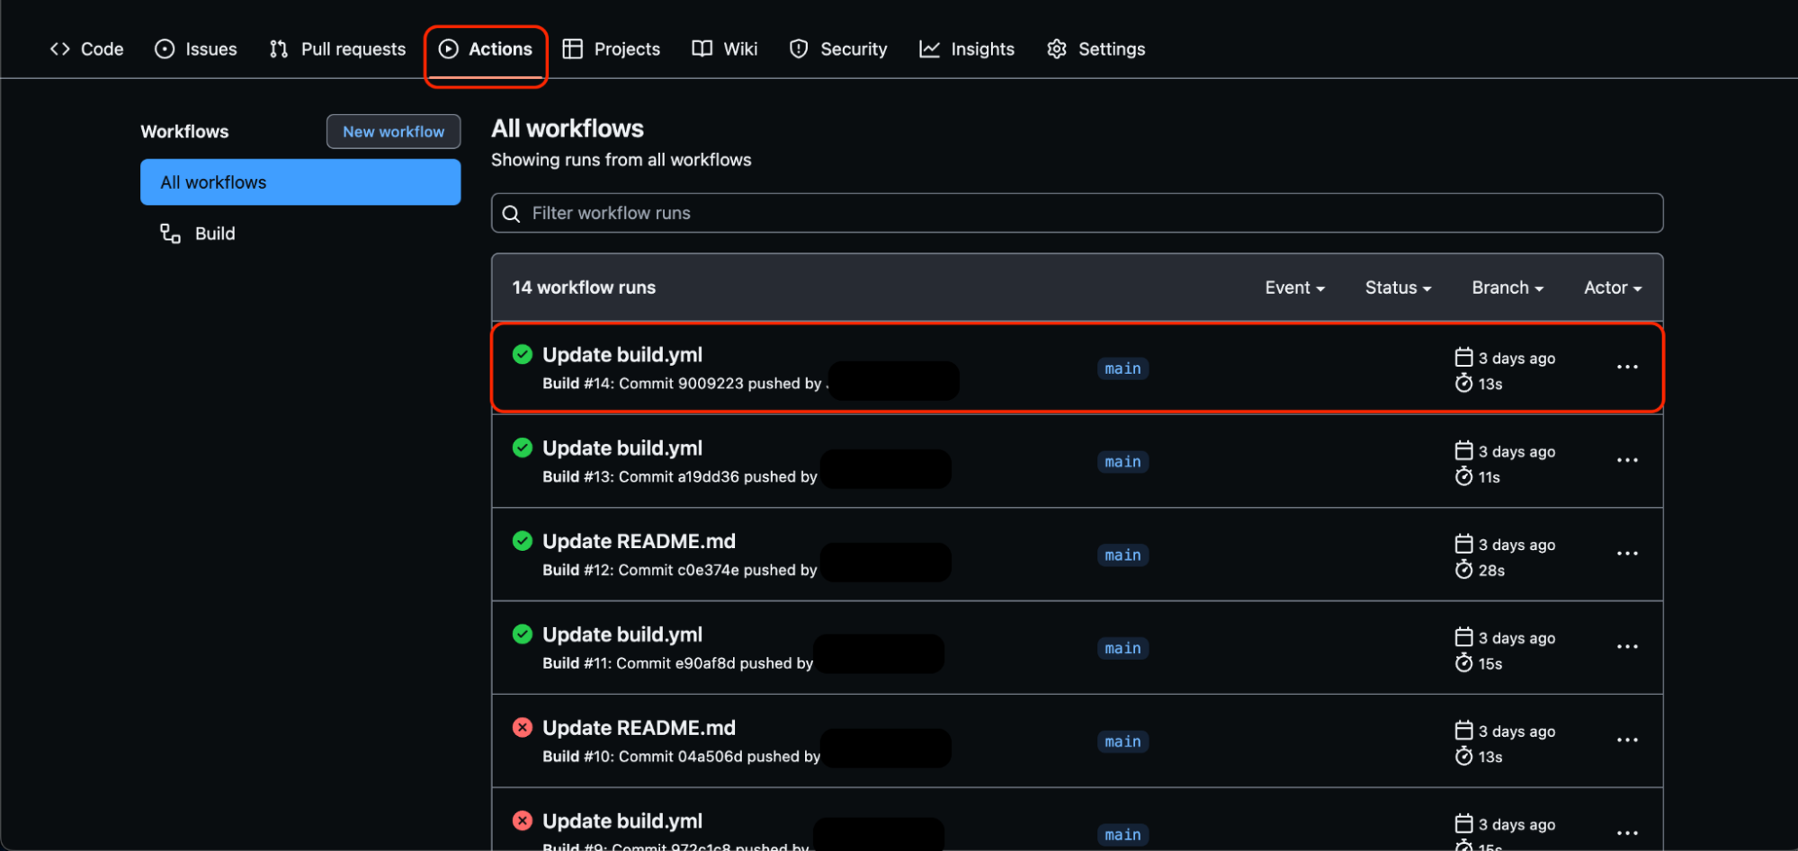The width and height of the screenshot is (1798, 851).
Task: Click the main branch label for Build #12
Action: click(x=1123, y=555)
